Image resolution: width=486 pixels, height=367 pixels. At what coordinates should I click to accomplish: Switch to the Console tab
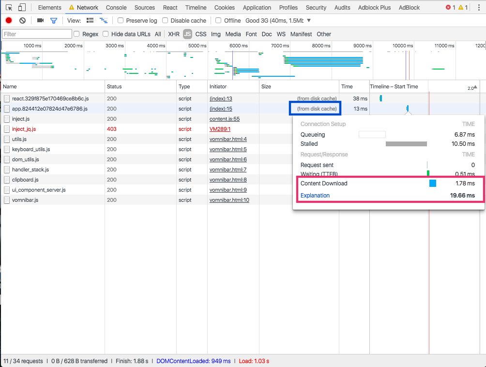116,8
